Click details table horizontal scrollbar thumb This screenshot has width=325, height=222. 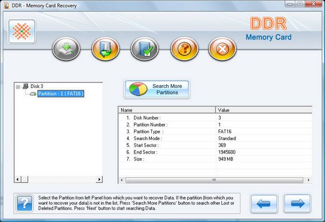(x=214, y=180)
